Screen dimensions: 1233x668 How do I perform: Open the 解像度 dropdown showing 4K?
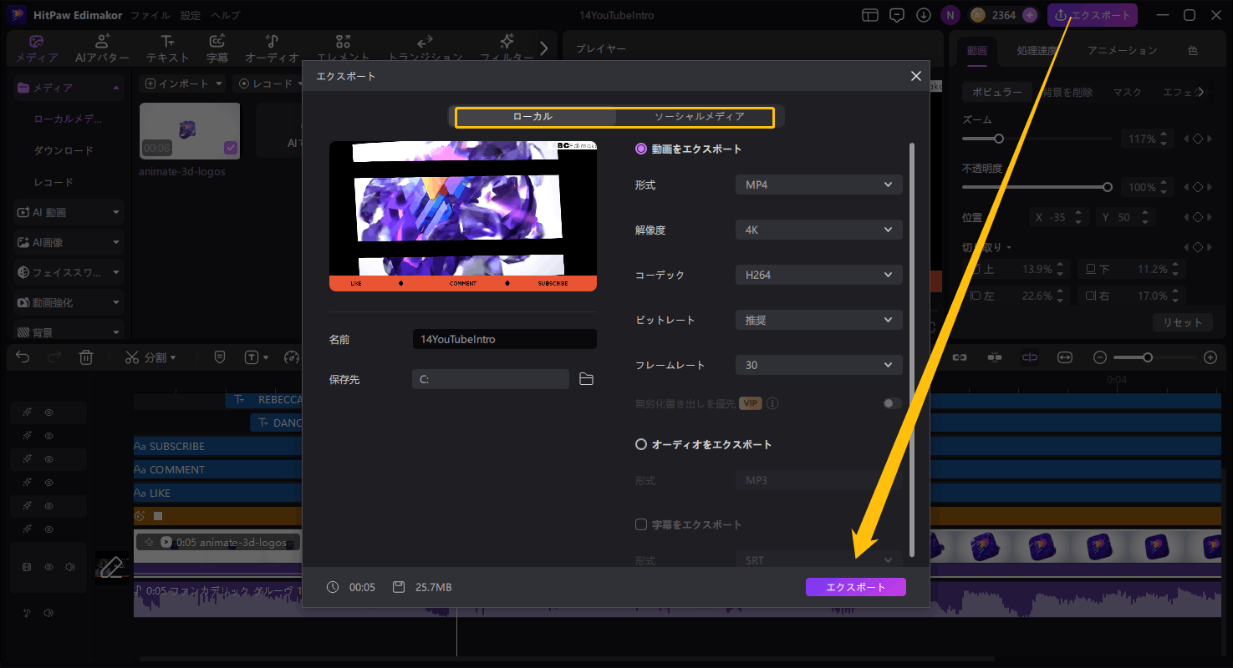coord(818,230)
